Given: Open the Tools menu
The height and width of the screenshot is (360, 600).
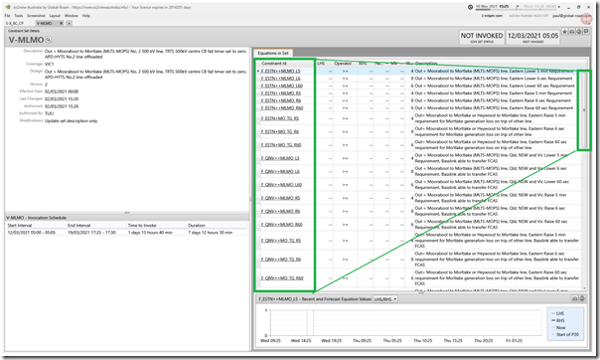Looking at the screenshot, I should click(18, 16).
